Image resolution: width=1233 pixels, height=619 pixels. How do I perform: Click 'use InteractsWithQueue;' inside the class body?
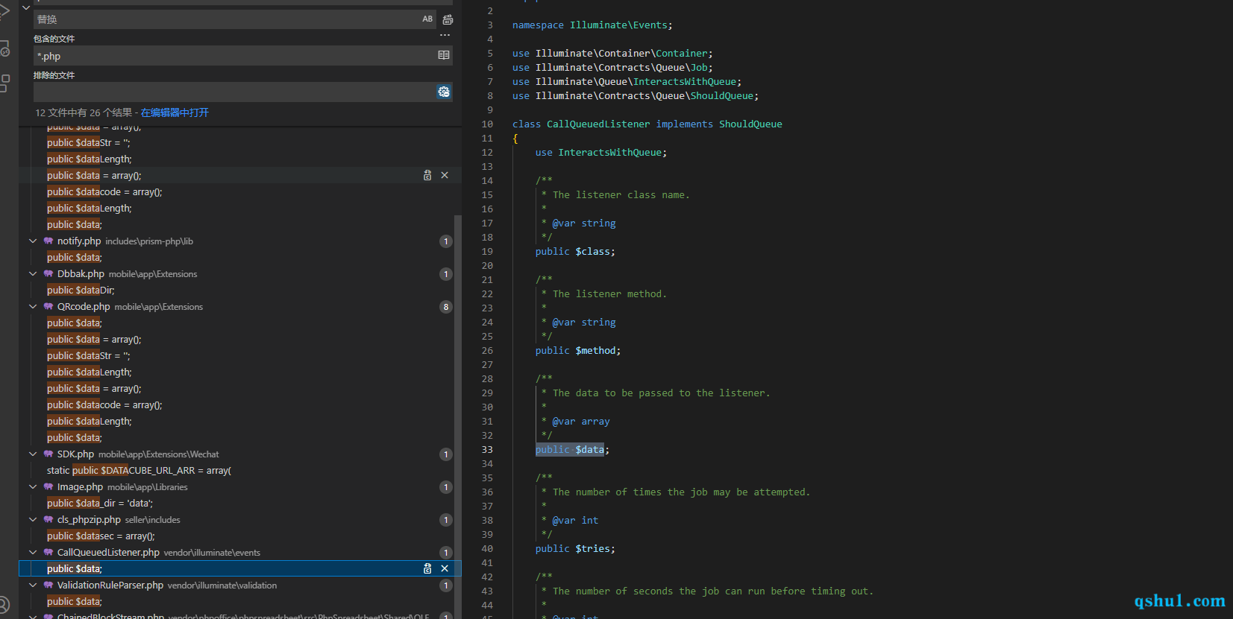click(x=601, y=153)
